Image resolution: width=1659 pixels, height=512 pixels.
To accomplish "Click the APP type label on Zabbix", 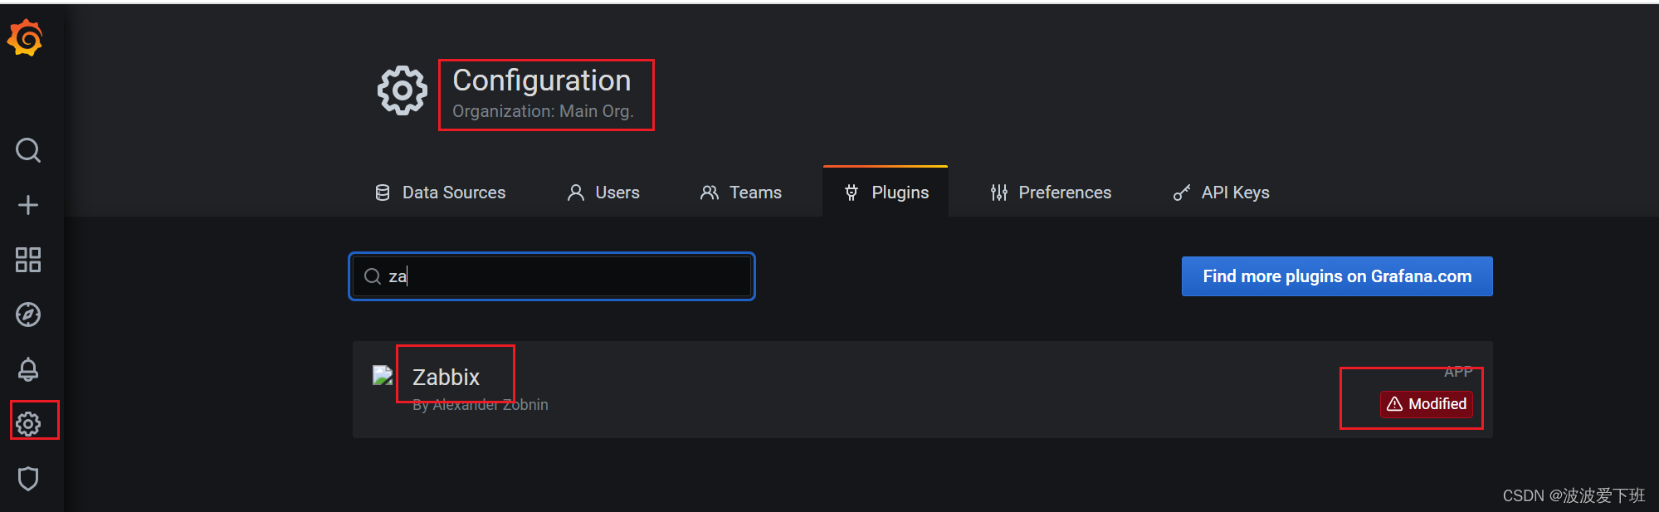I will click(x=1458, y=371).
